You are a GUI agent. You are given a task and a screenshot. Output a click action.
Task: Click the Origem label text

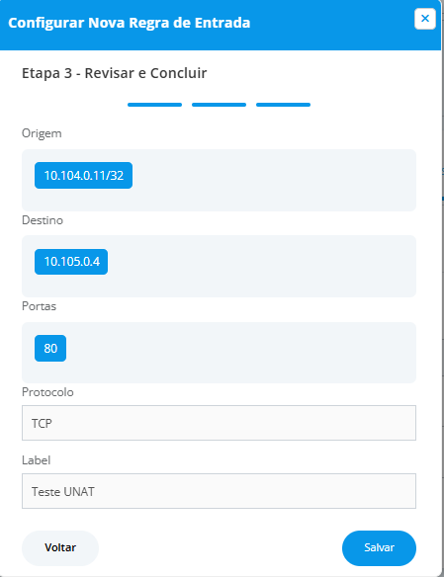click(42, 133)
